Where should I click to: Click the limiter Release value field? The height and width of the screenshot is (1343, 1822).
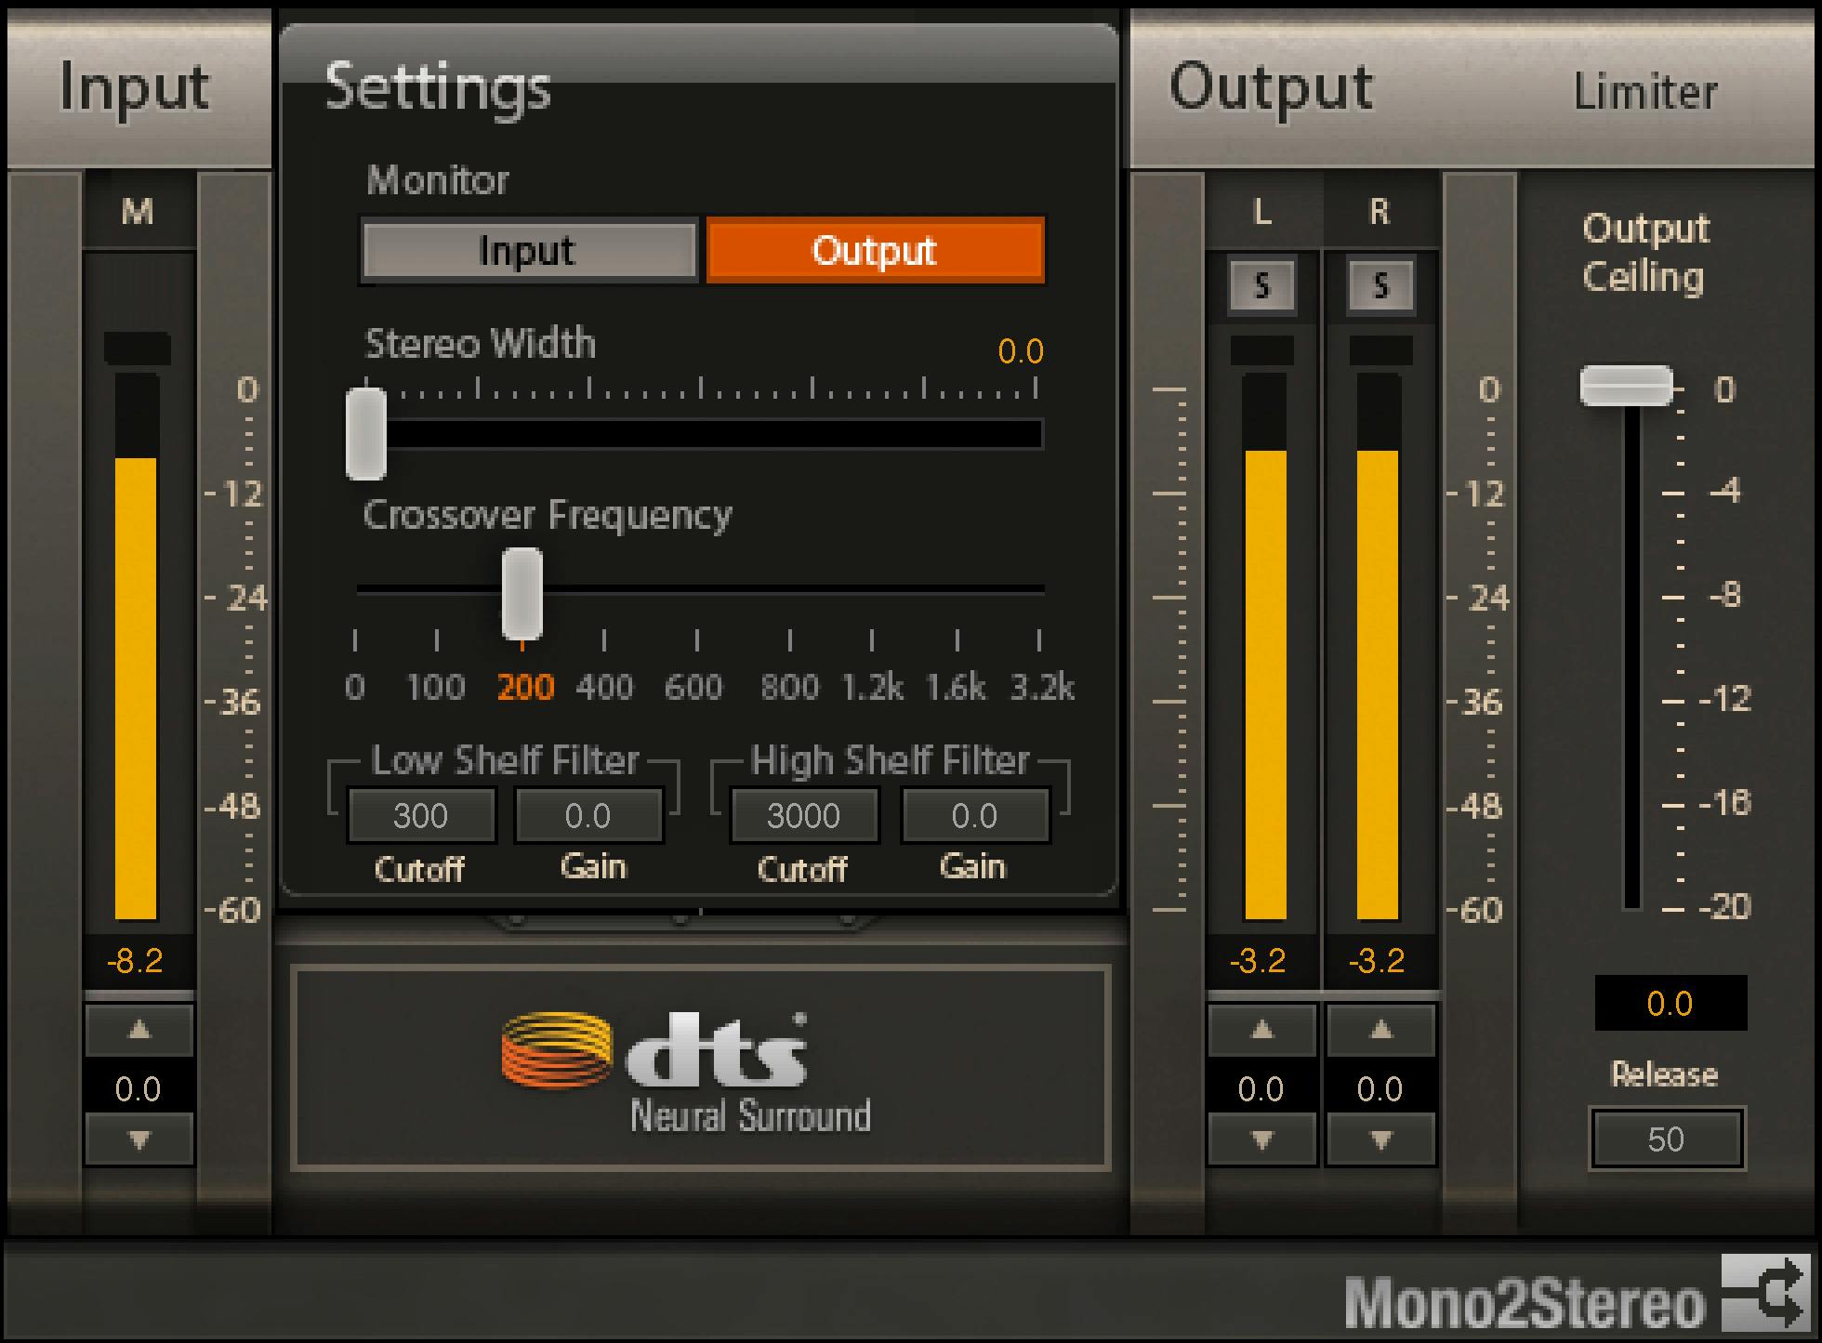pyautogui.click(x=1666, y=1139)
